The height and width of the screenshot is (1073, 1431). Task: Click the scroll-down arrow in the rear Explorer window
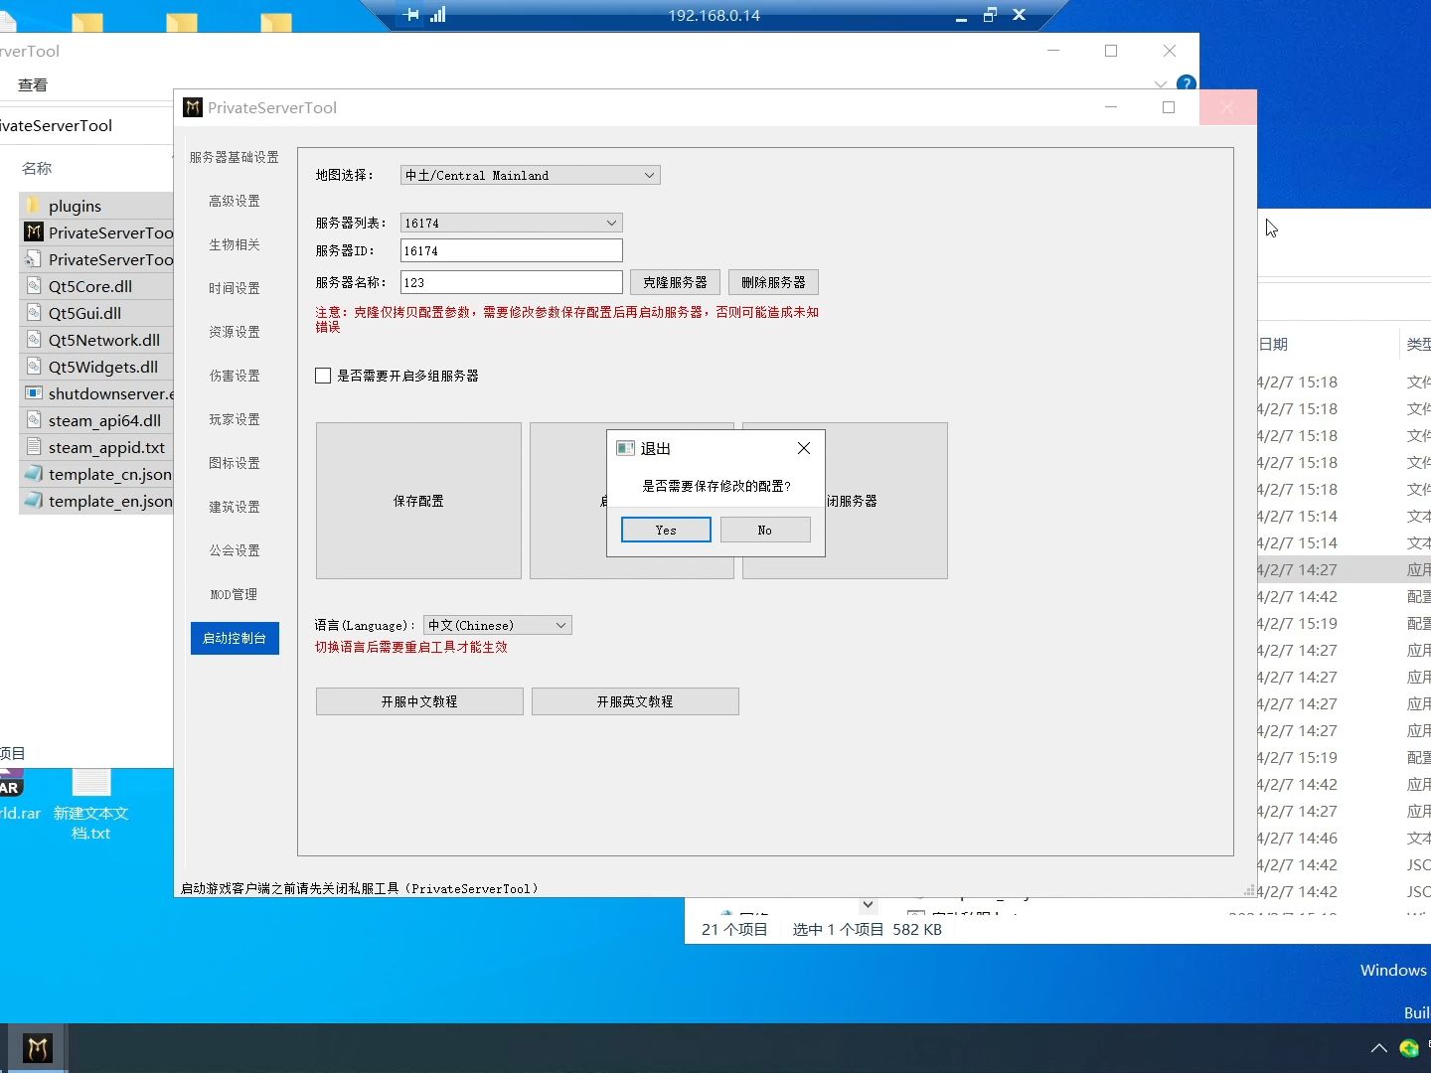(869, 905)
